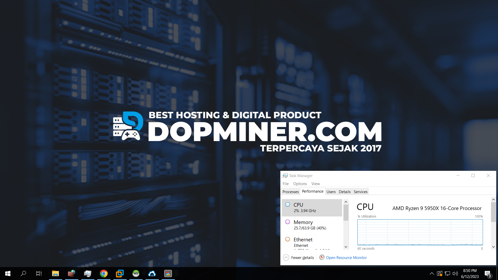Open the Windows Start menu
498x280 pixels.
8,274
